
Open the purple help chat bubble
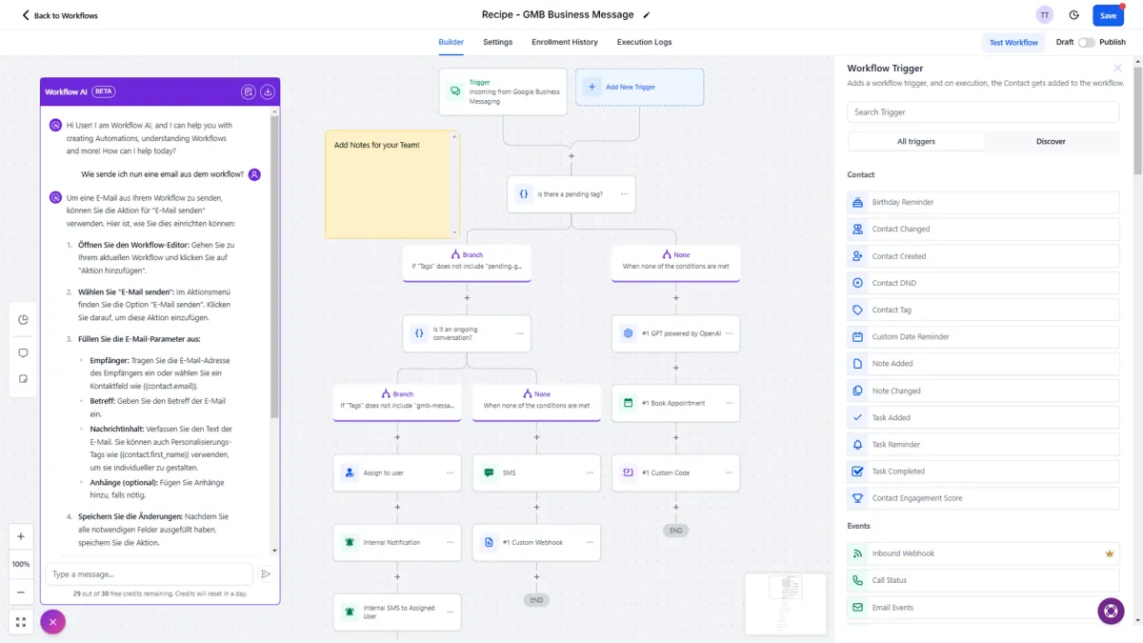[1111, 611]
